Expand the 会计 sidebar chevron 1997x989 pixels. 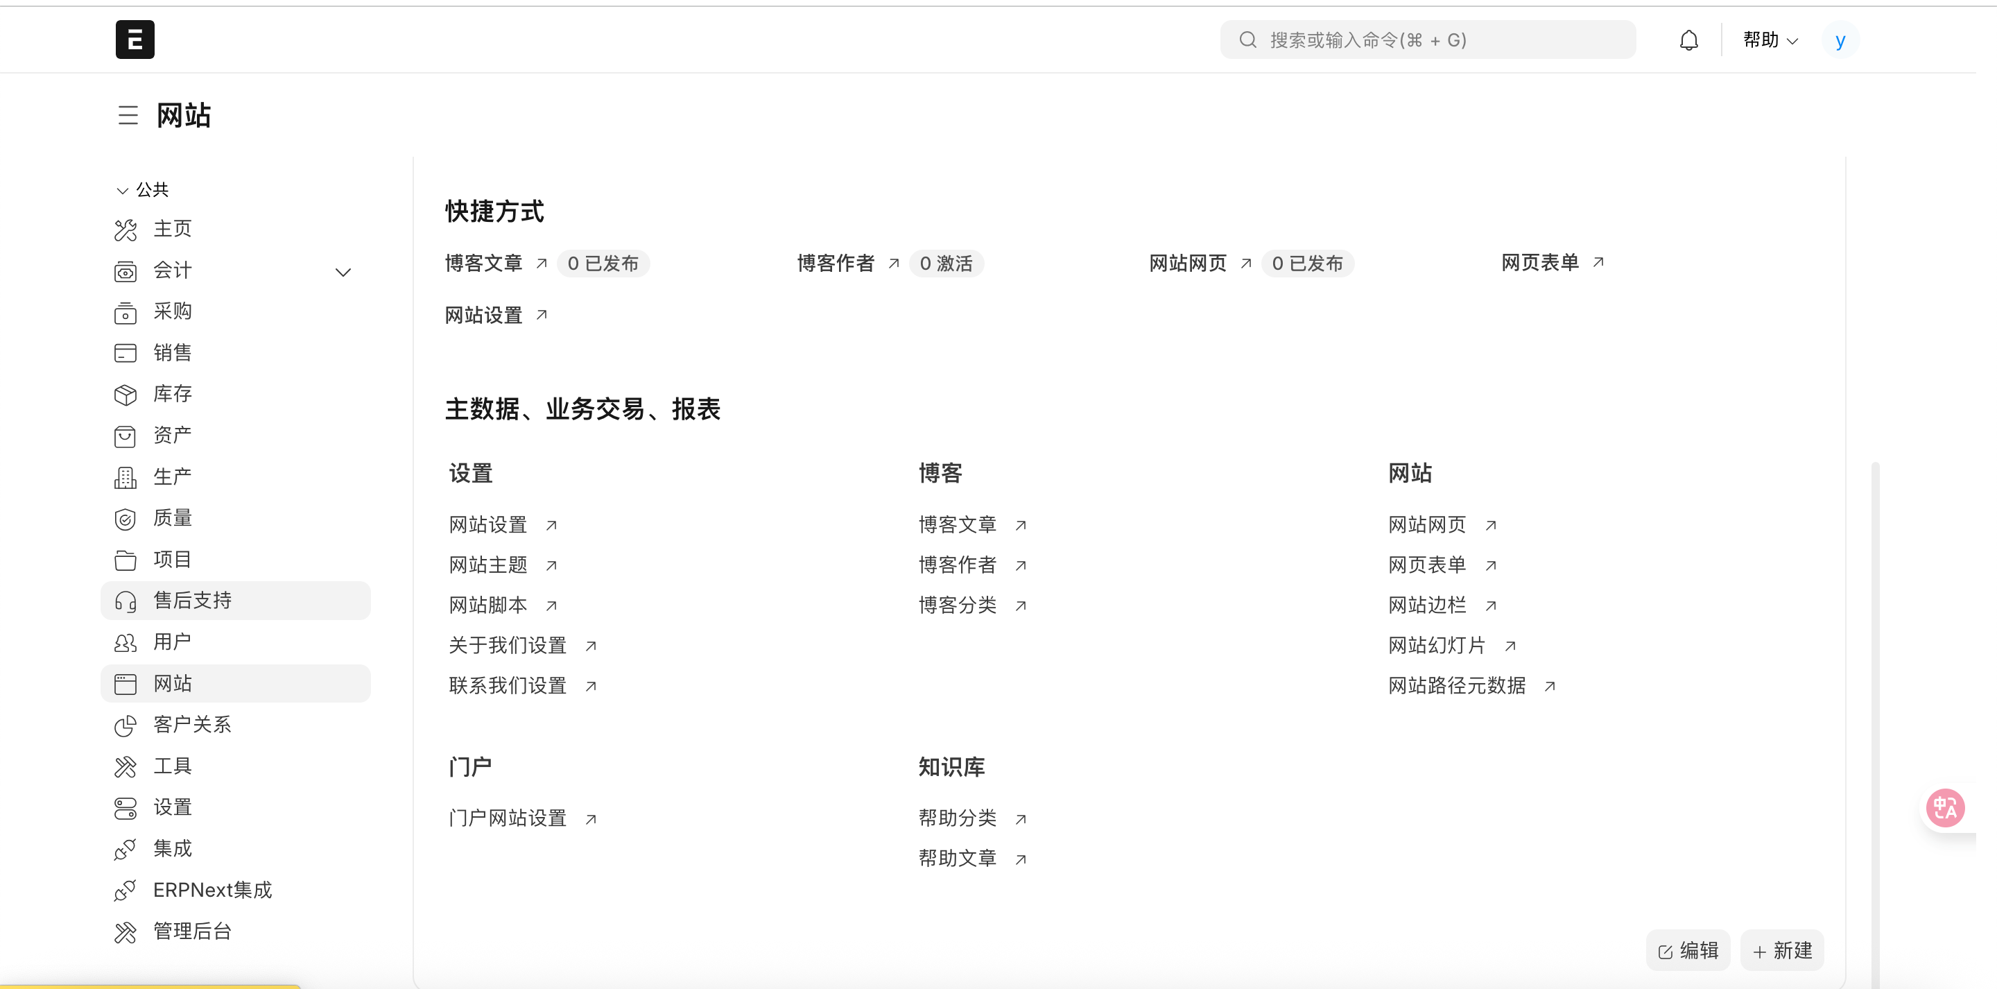(x=343, y=271)
